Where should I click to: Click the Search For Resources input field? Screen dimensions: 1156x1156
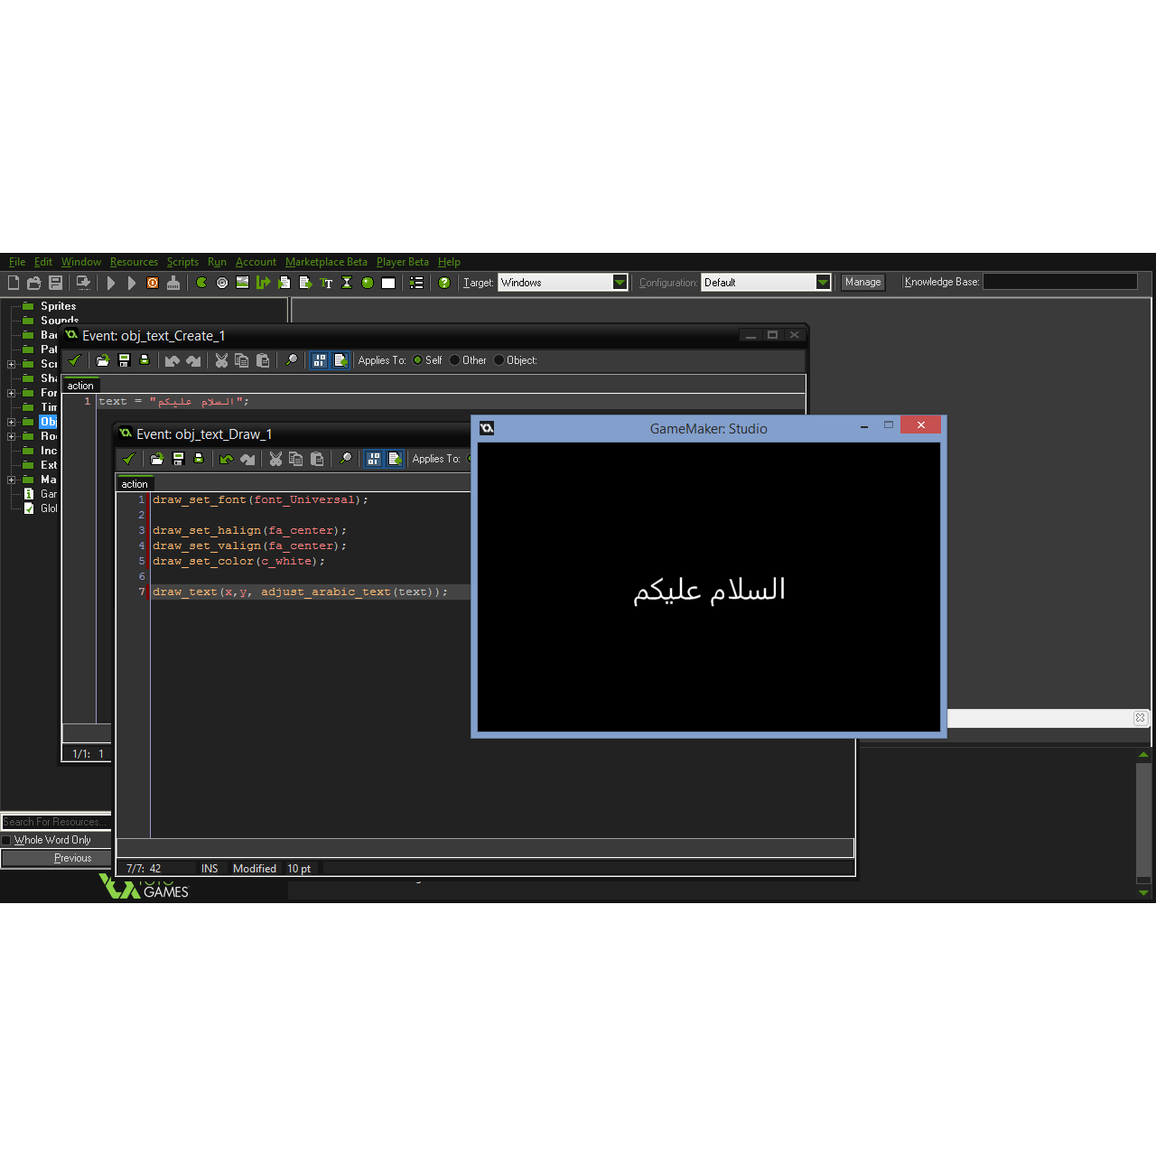54,822
